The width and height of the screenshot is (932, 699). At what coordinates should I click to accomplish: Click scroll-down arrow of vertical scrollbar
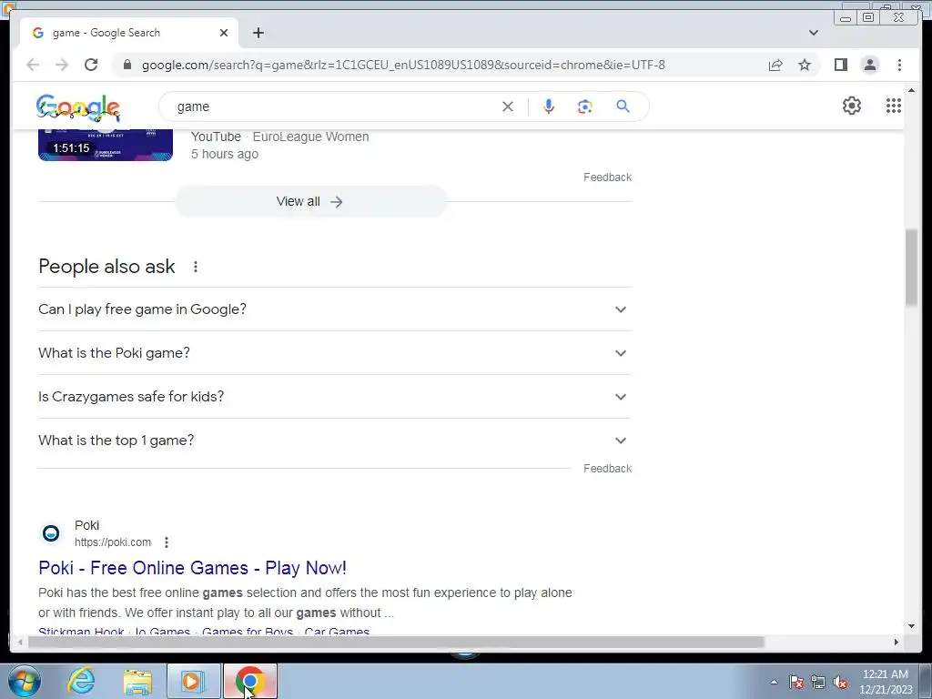point(911,626)
